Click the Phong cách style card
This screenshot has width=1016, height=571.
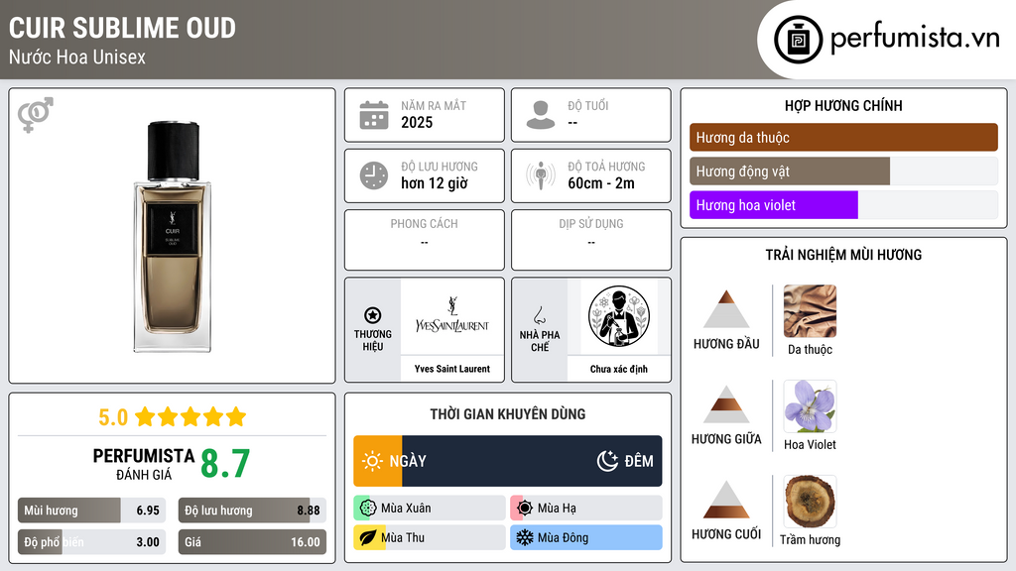click(x=425, y=240)
